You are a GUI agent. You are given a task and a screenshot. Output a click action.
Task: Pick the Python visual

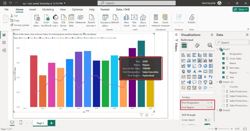click(x=211, y=77)
